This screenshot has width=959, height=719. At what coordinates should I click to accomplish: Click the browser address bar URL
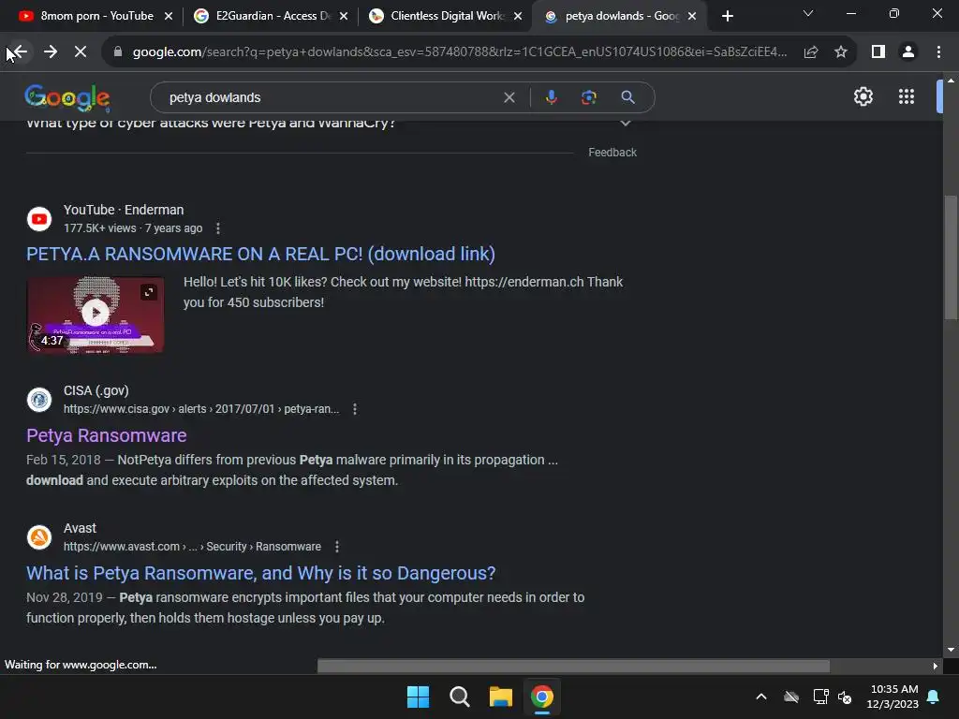pyautogui.click(x=460, y=52)
